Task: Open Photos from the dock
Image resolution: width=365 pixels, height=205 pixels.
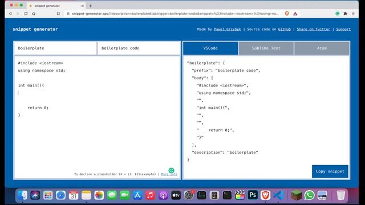Action: 99,195
